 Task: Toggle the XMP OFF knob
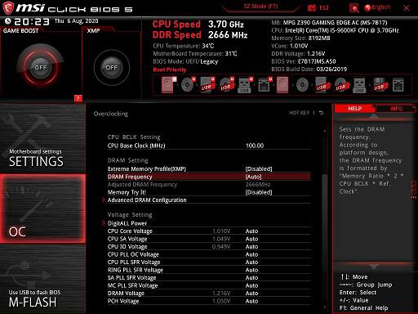coord(112,67)
